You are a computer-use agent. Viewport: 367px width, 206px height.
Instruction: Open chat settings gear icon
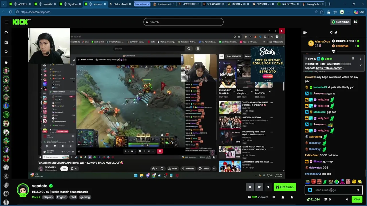point(347,199)
